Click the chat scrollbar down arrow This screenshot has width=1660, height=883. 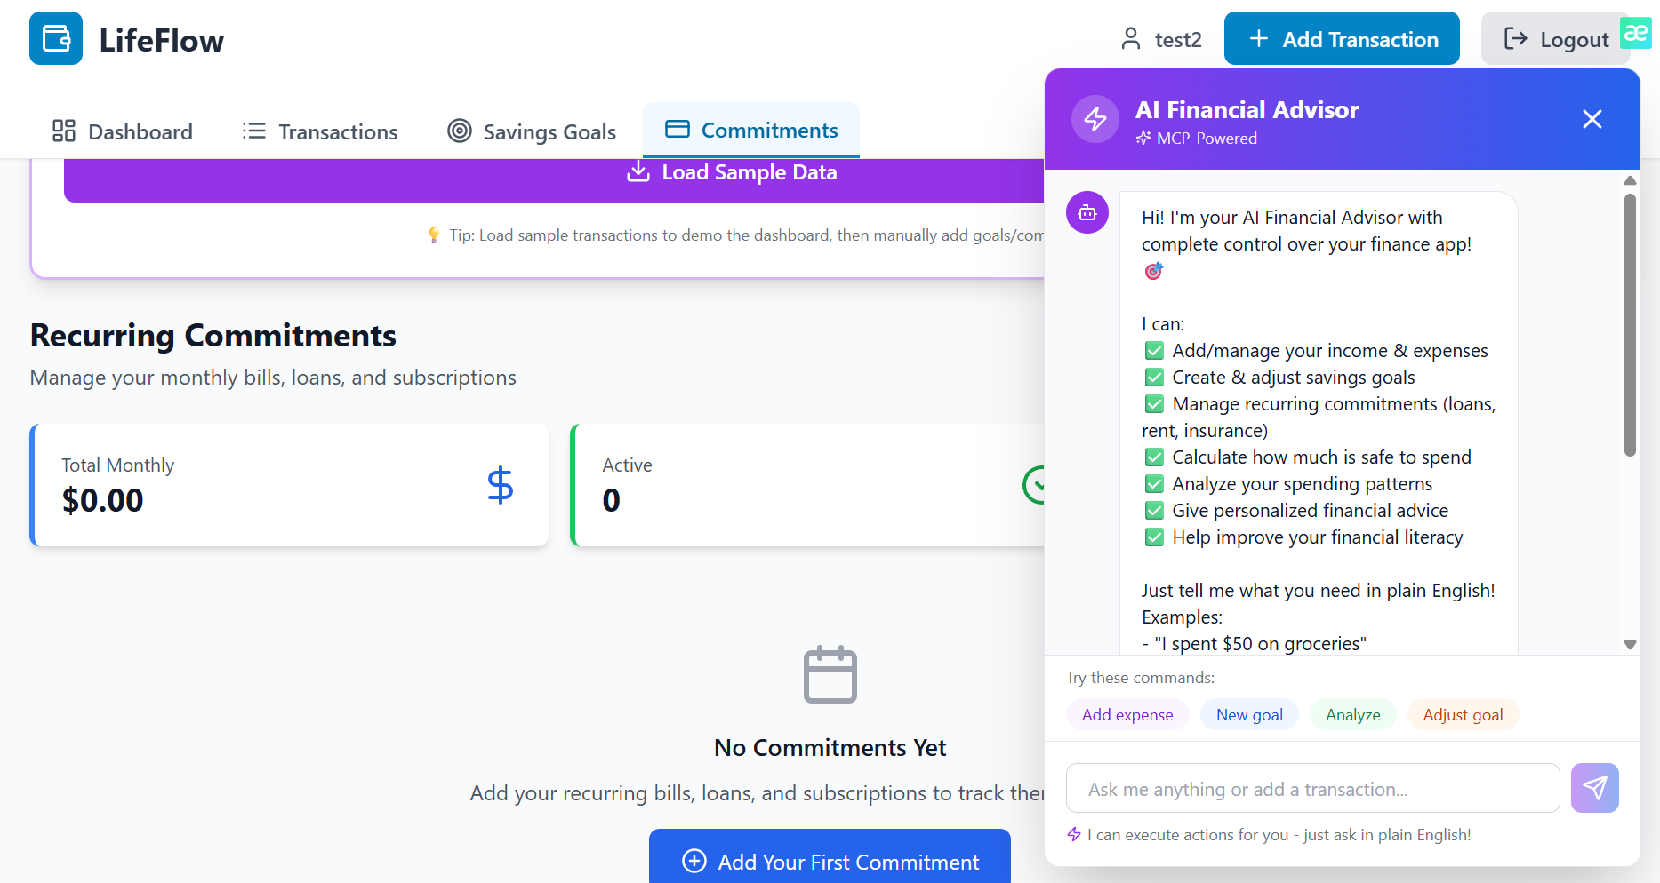tap(1630, 645)
